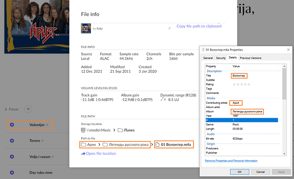Play the Volontjor track

point(12,125)
